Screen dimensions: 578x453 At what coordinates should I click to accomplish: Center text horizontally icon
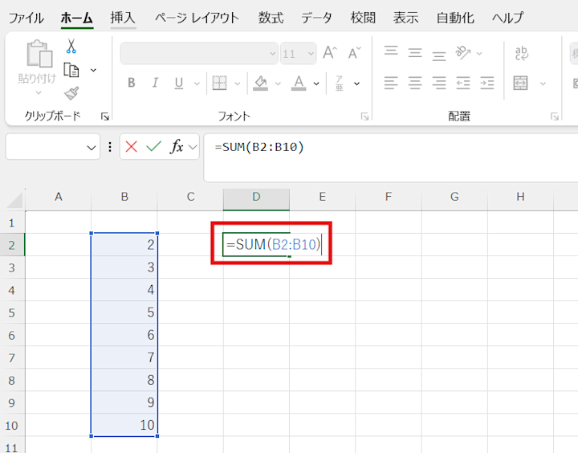[415, 83]
